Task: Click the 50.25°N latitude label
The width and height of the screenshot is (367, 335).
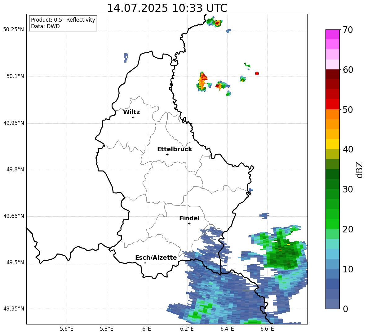Action: [x=14, y=30]
